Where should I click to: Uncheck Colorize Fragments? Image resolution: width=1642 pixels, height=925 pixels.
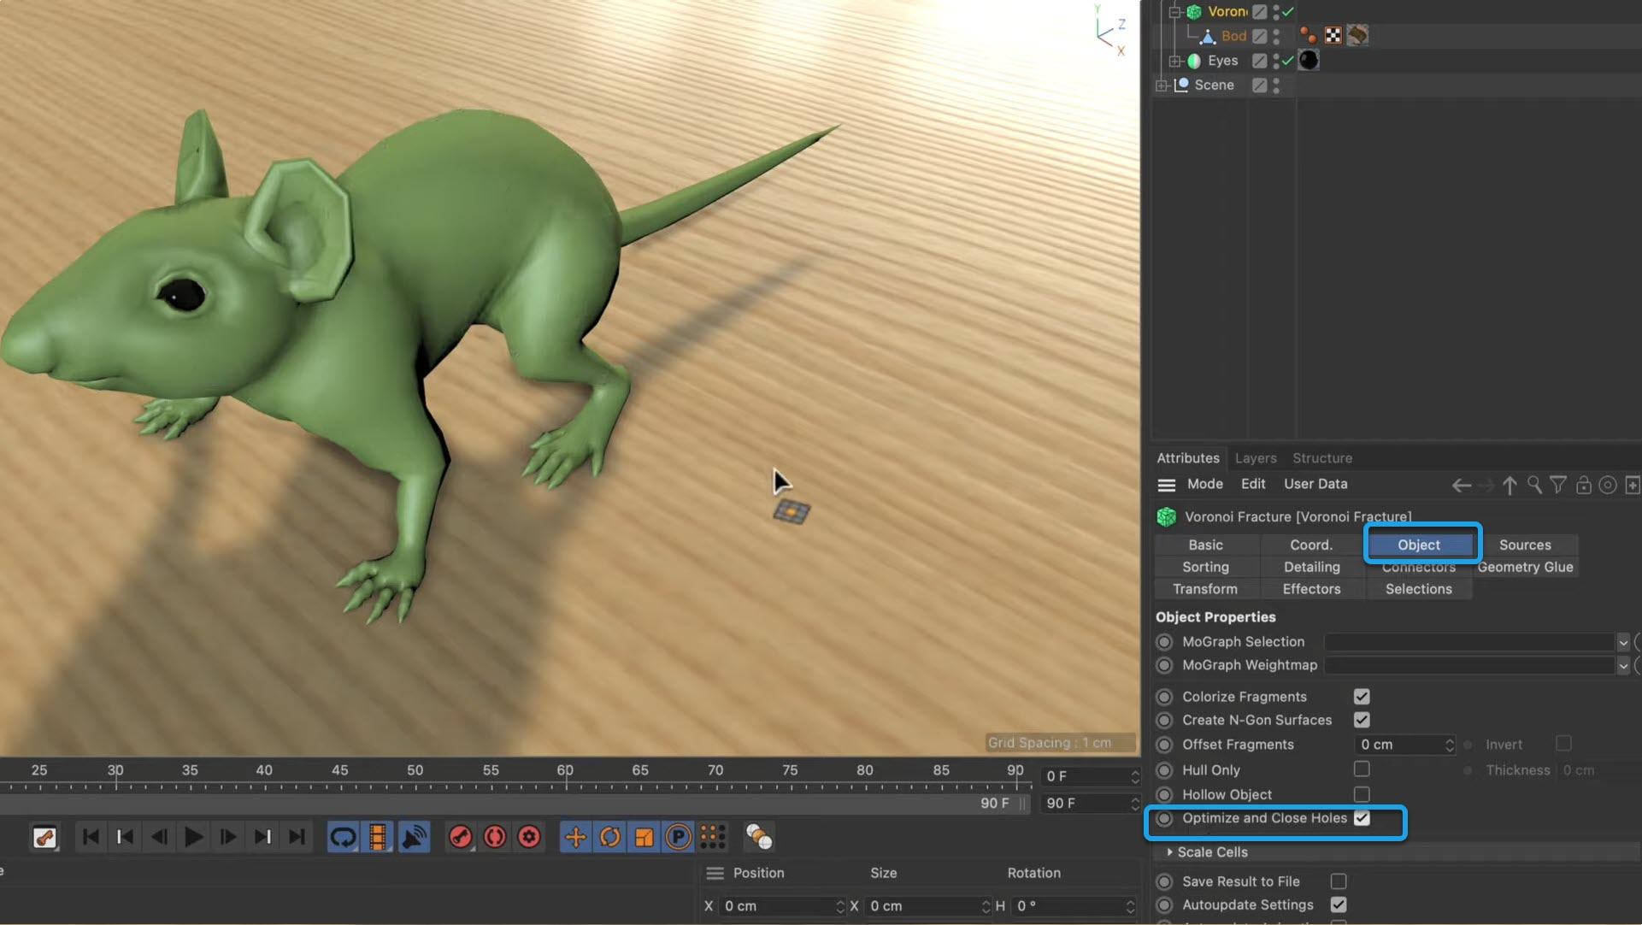coord(1362,696)
